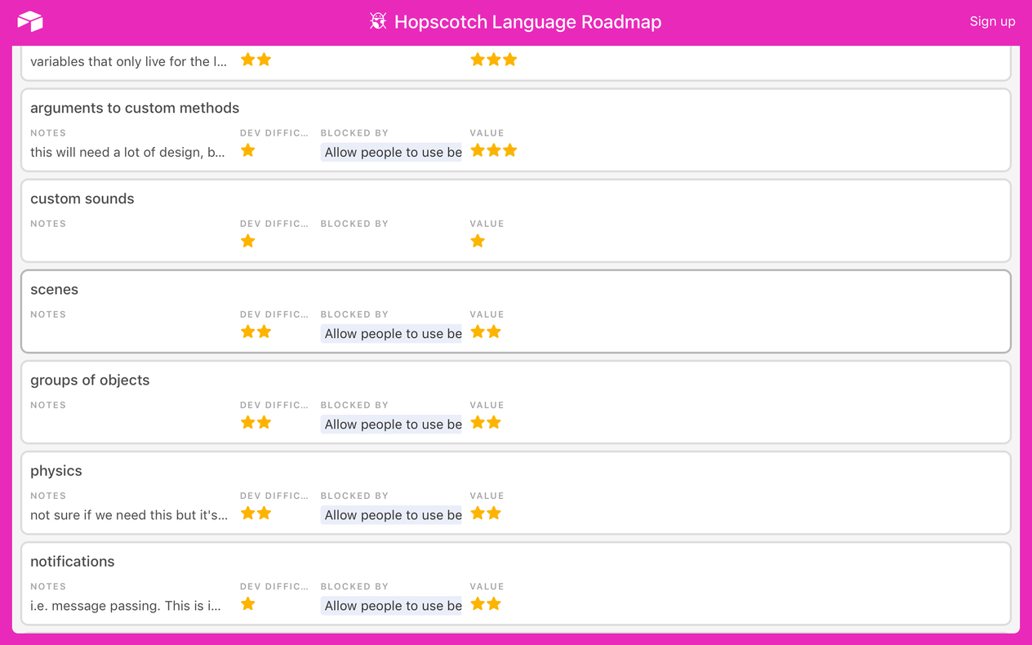Click dev difficulty star in notifications card
This screenshot has height=645, width=1032.
pyautogui.click(x=248, y=603)
